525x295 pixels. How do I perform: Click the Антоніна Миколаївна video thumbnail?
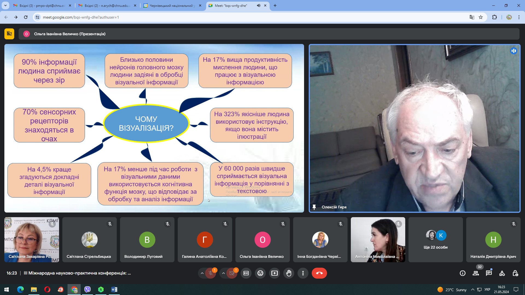tap(378, 240)
